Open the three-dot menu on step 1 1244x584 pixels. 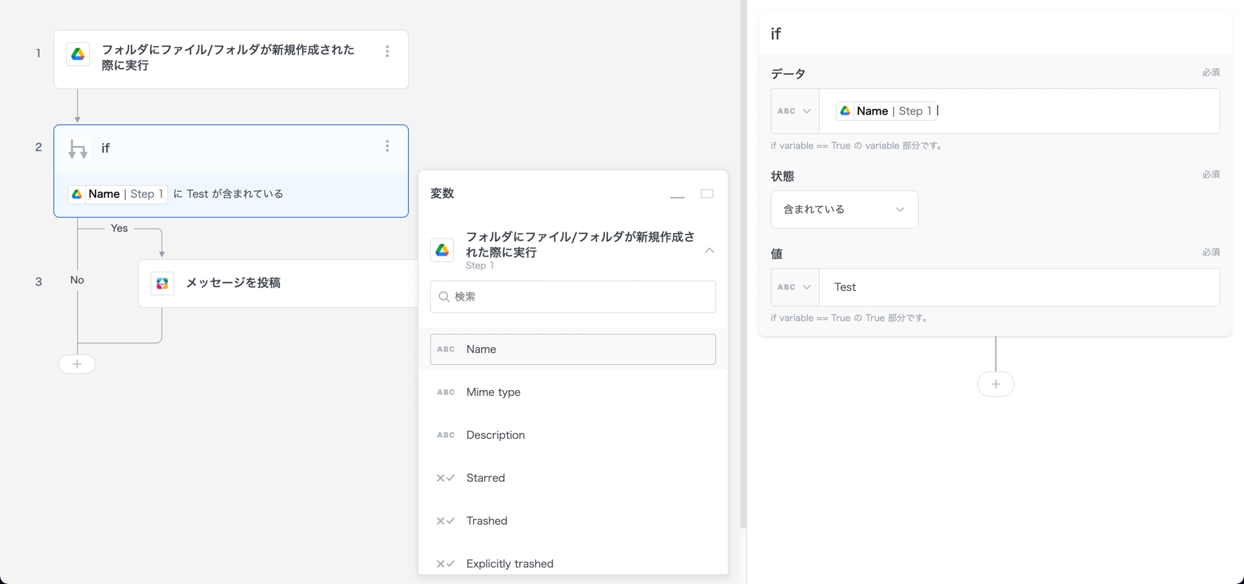click(387, 51)
